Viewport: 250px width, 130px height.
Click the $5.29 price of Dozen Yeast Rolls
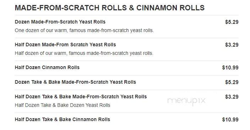(x=232, y=22)
